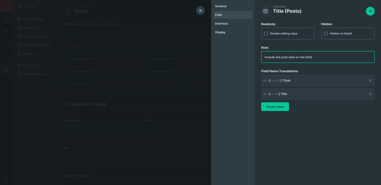Check the Hidden on Detail option
Viewport: 381px width, 185px height.
326,33
